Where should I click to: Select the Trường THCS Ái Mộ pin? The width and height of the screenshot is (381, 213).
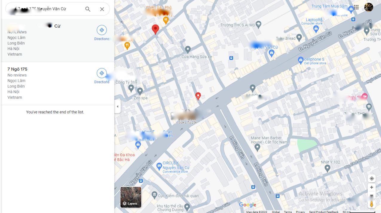coord(259,25)
